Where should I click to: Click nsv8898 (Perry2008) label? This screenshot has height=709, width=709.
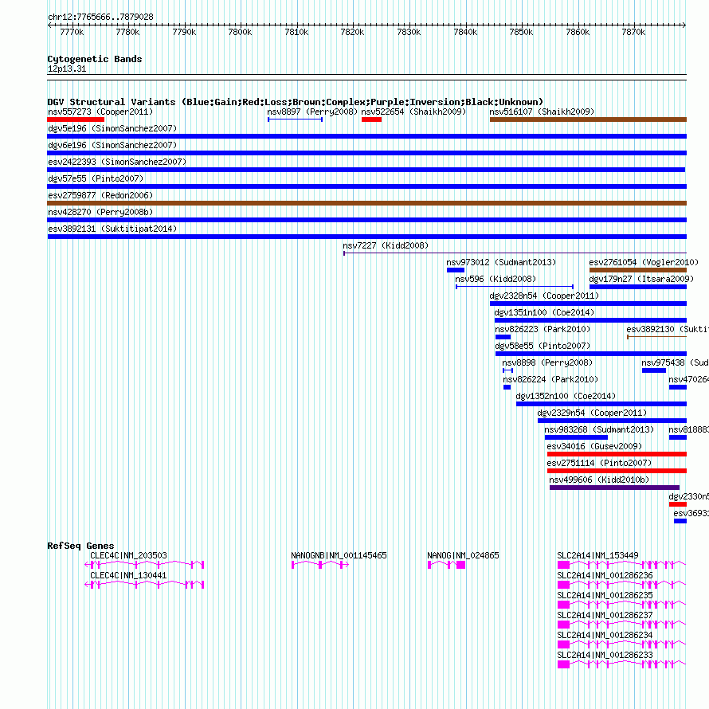click(547, 362)
